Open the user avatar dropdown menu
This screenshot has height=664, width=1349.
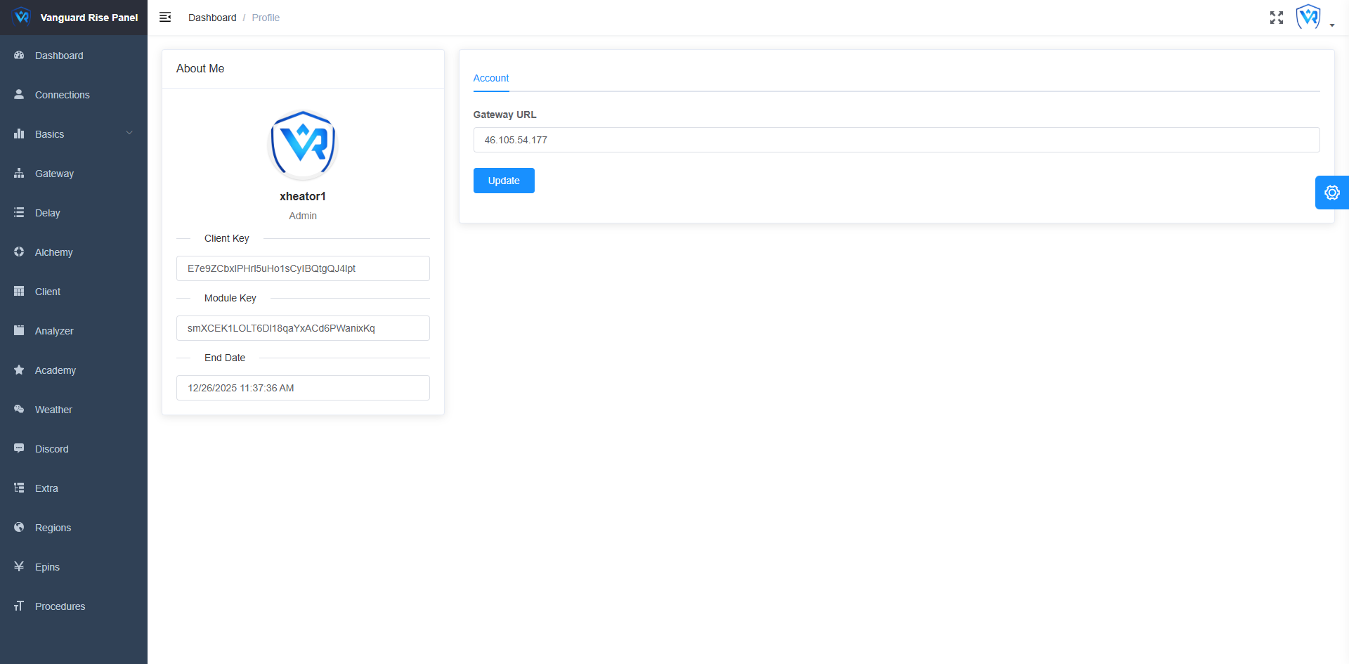pos(1314,18)
